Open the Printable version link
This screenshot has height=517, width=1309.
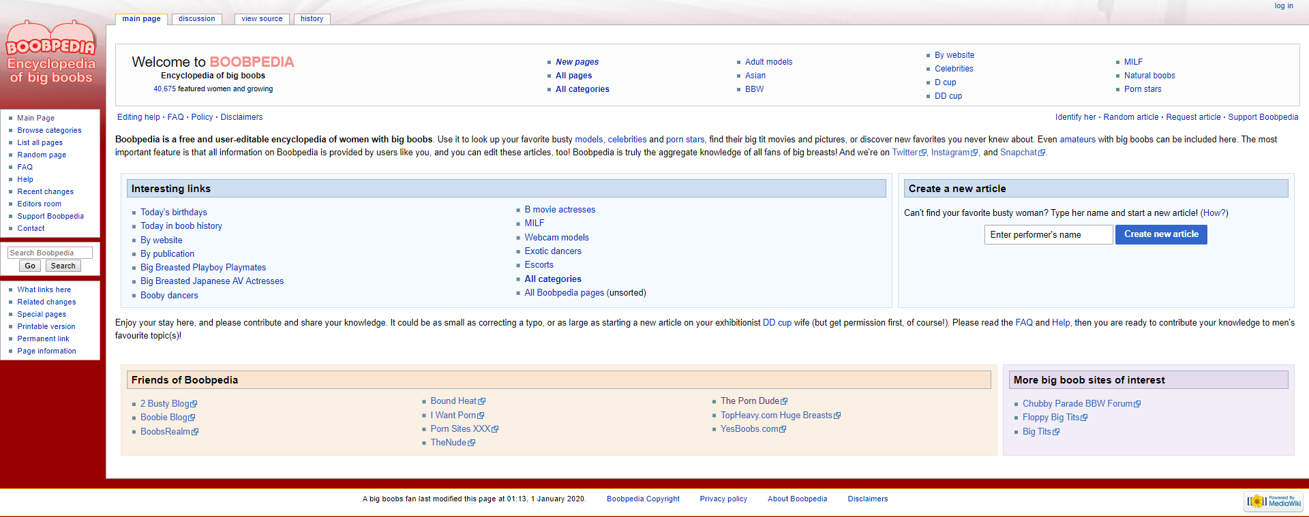pyautogui.click(x=46, y=327)
